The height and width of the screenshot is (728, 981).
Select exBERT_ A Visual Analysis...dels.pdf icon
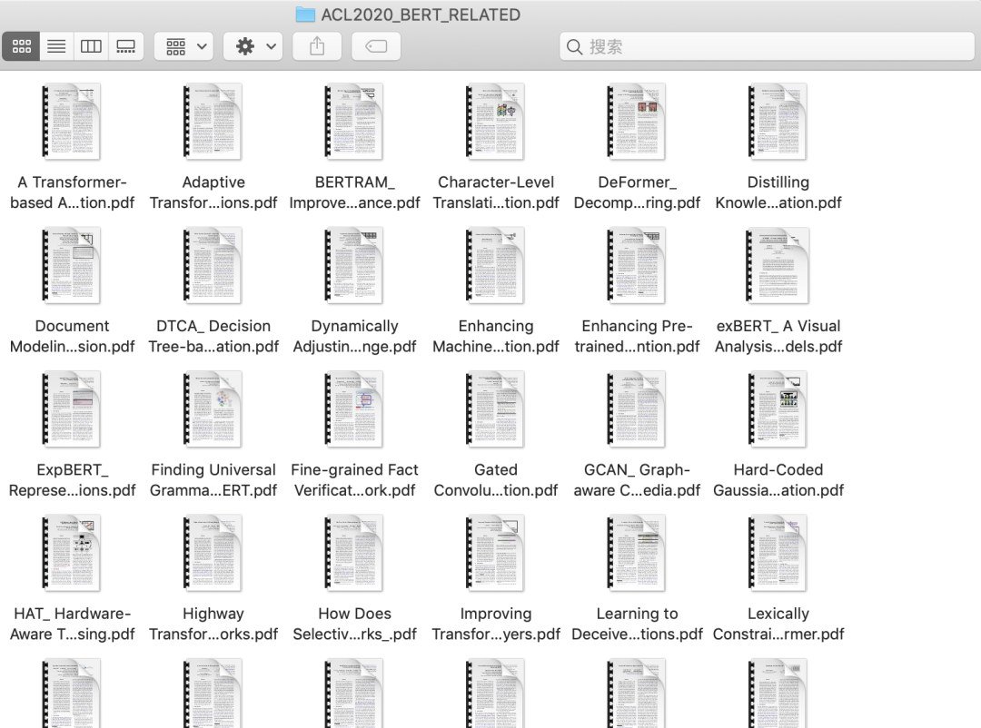[x=778, y=265]
